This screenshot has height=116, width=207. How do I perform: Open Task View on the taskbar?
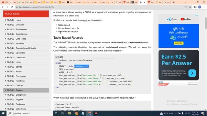pos(62,113)
